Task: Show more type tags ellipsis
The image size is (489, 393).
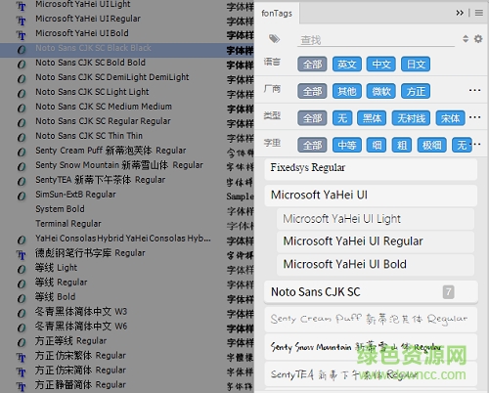Action: tap(474, 117)
